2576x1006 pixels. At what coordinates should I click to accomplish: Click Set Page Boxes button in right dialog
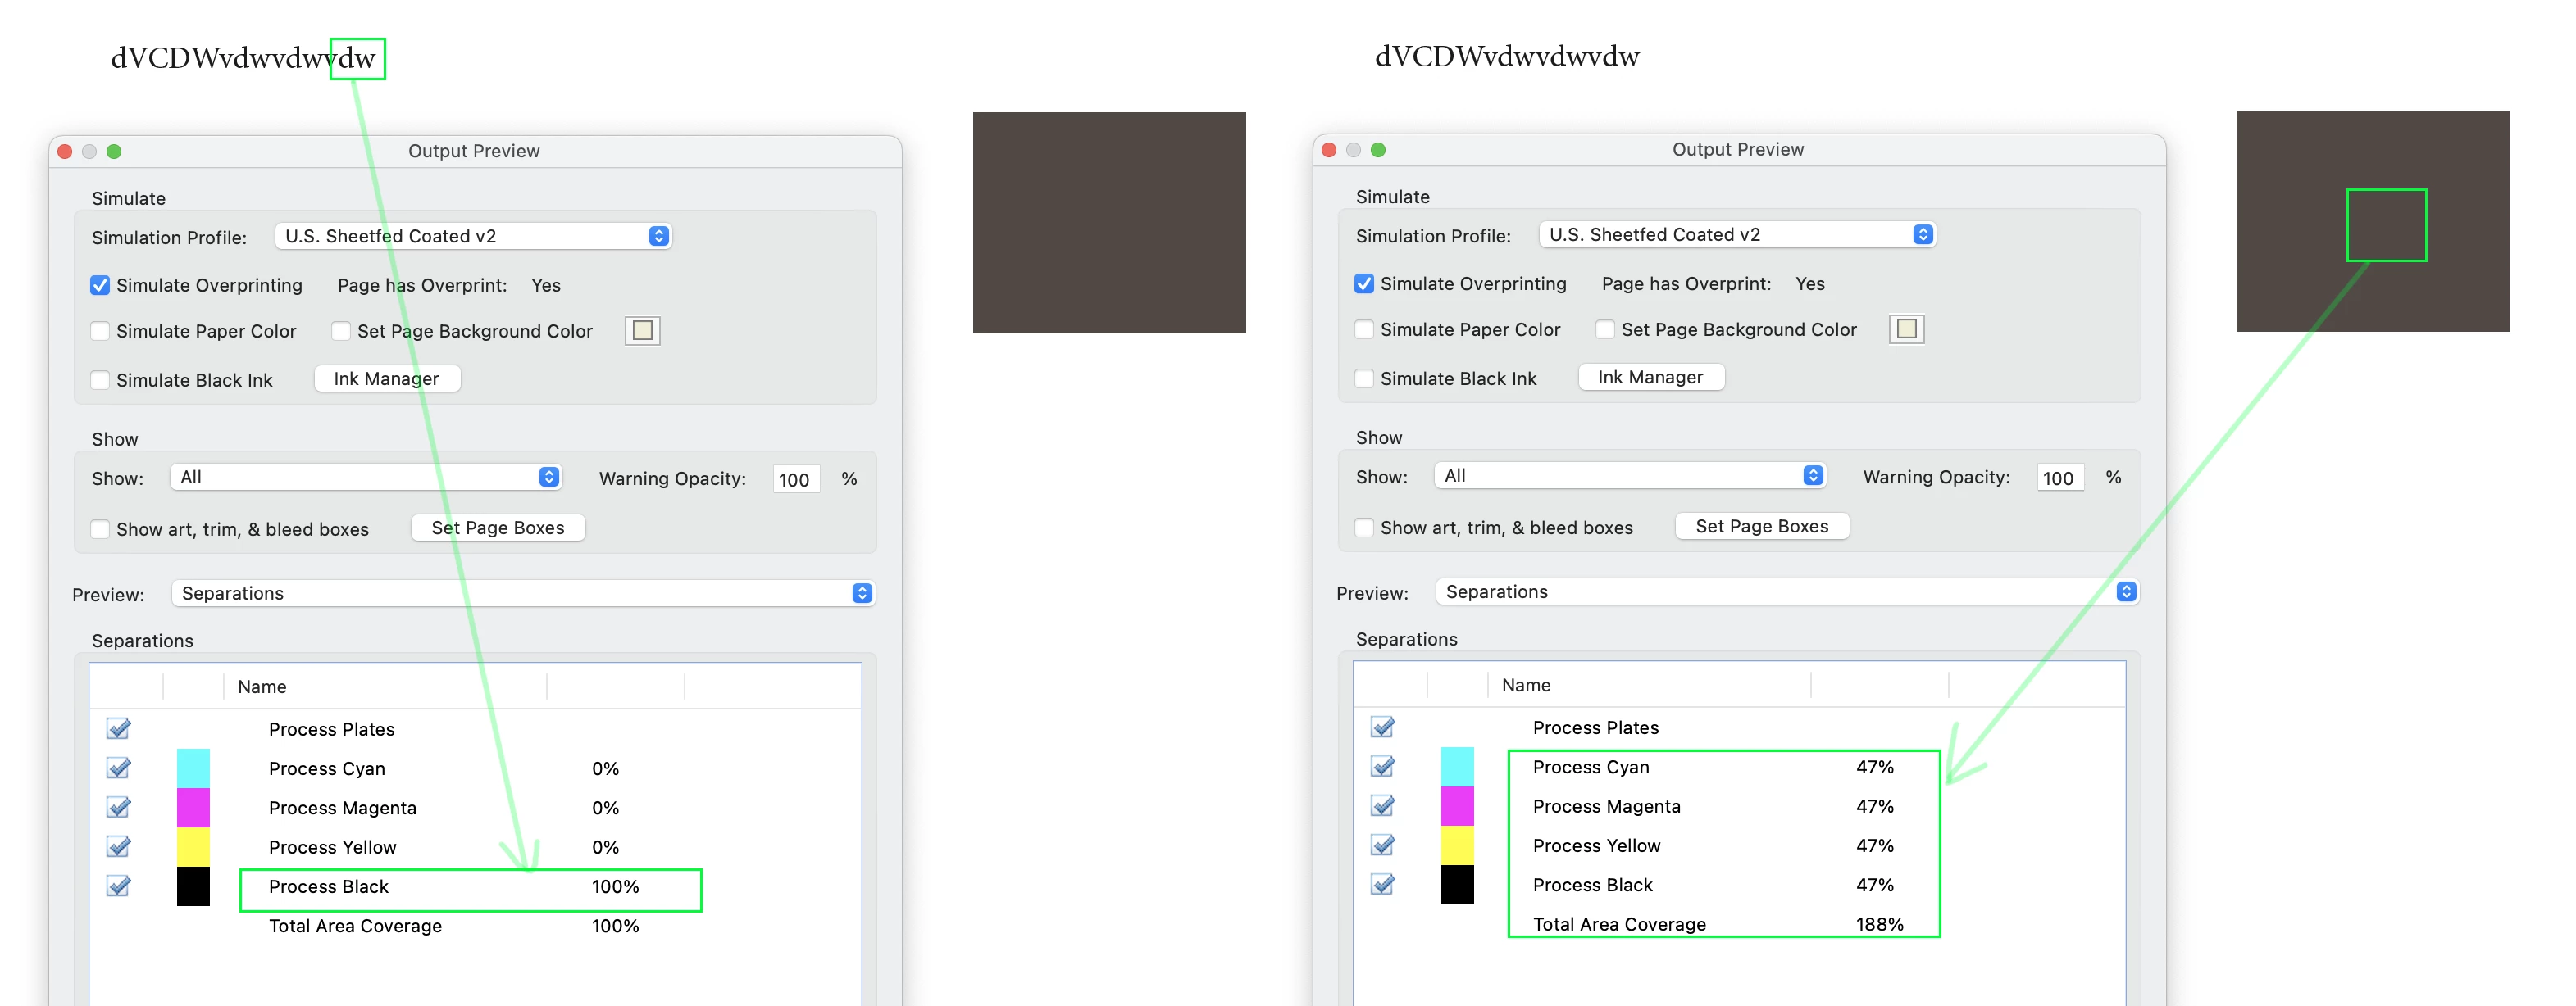[x=1761, y=525]
